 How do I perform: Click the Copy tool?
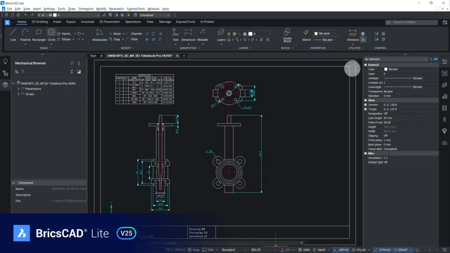(x=115, y=39)
